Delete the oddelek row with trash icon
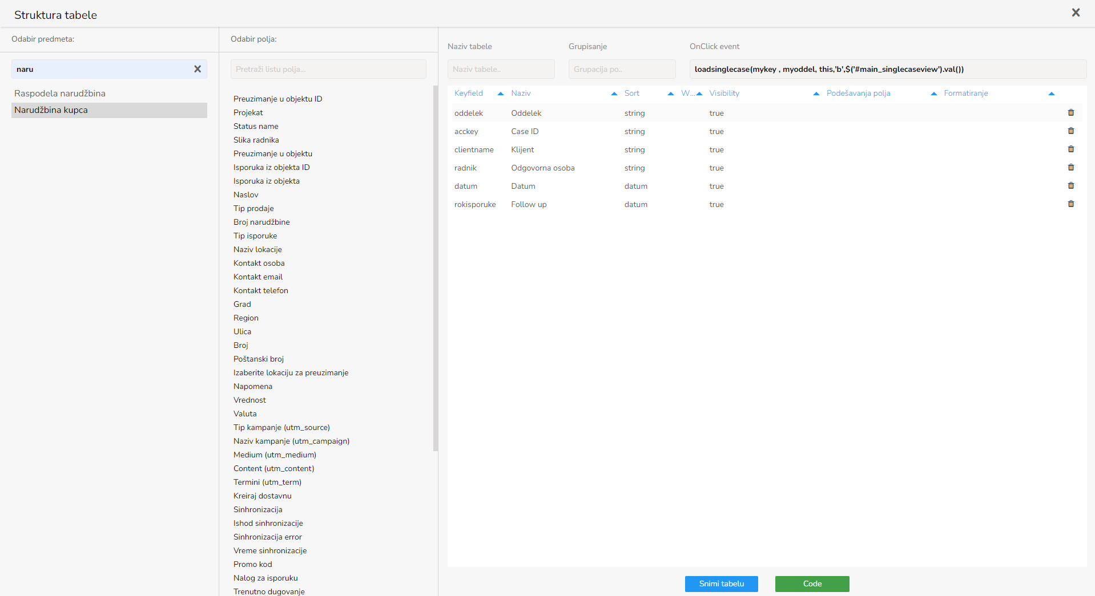Screen dimensions: 1095x596 (x=1071, y=113)
